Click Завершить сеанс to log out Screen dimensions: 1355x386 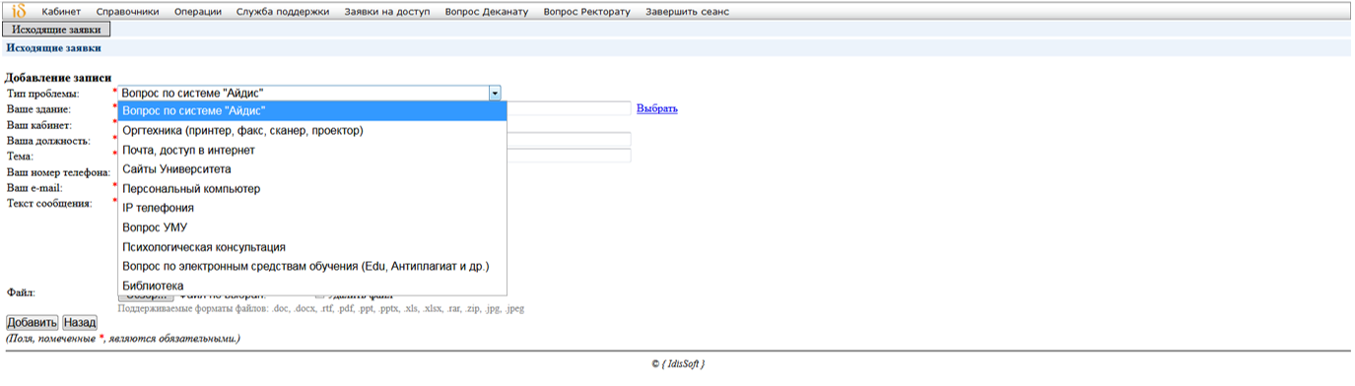click(688, 12)
